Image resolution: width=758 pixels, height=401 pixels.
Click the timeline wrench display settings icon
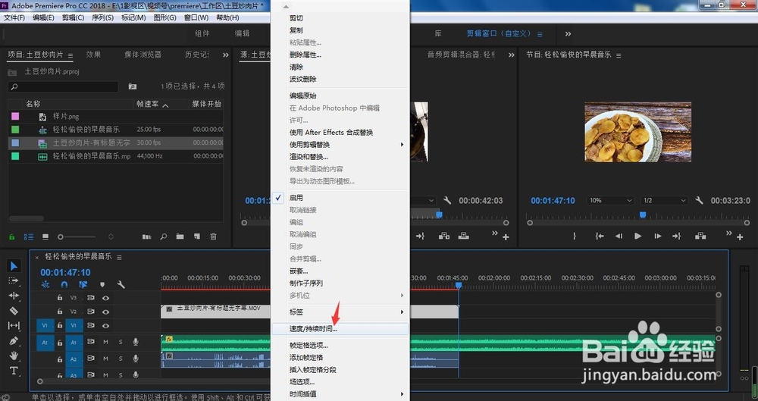[121, 285]
